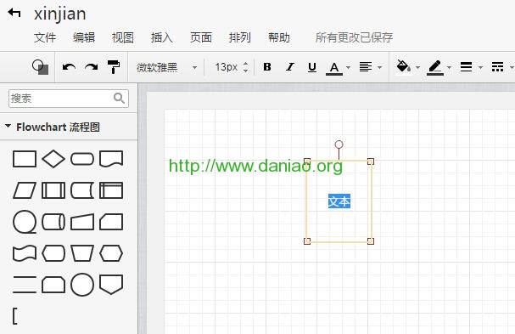The image size is (515, 334).
Task: Undo the last action
Action: (69, 67)
